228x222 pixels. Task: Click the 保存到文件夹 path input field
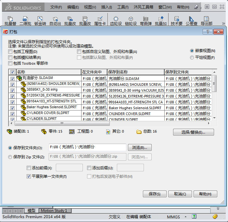click(x=87, y=147)
